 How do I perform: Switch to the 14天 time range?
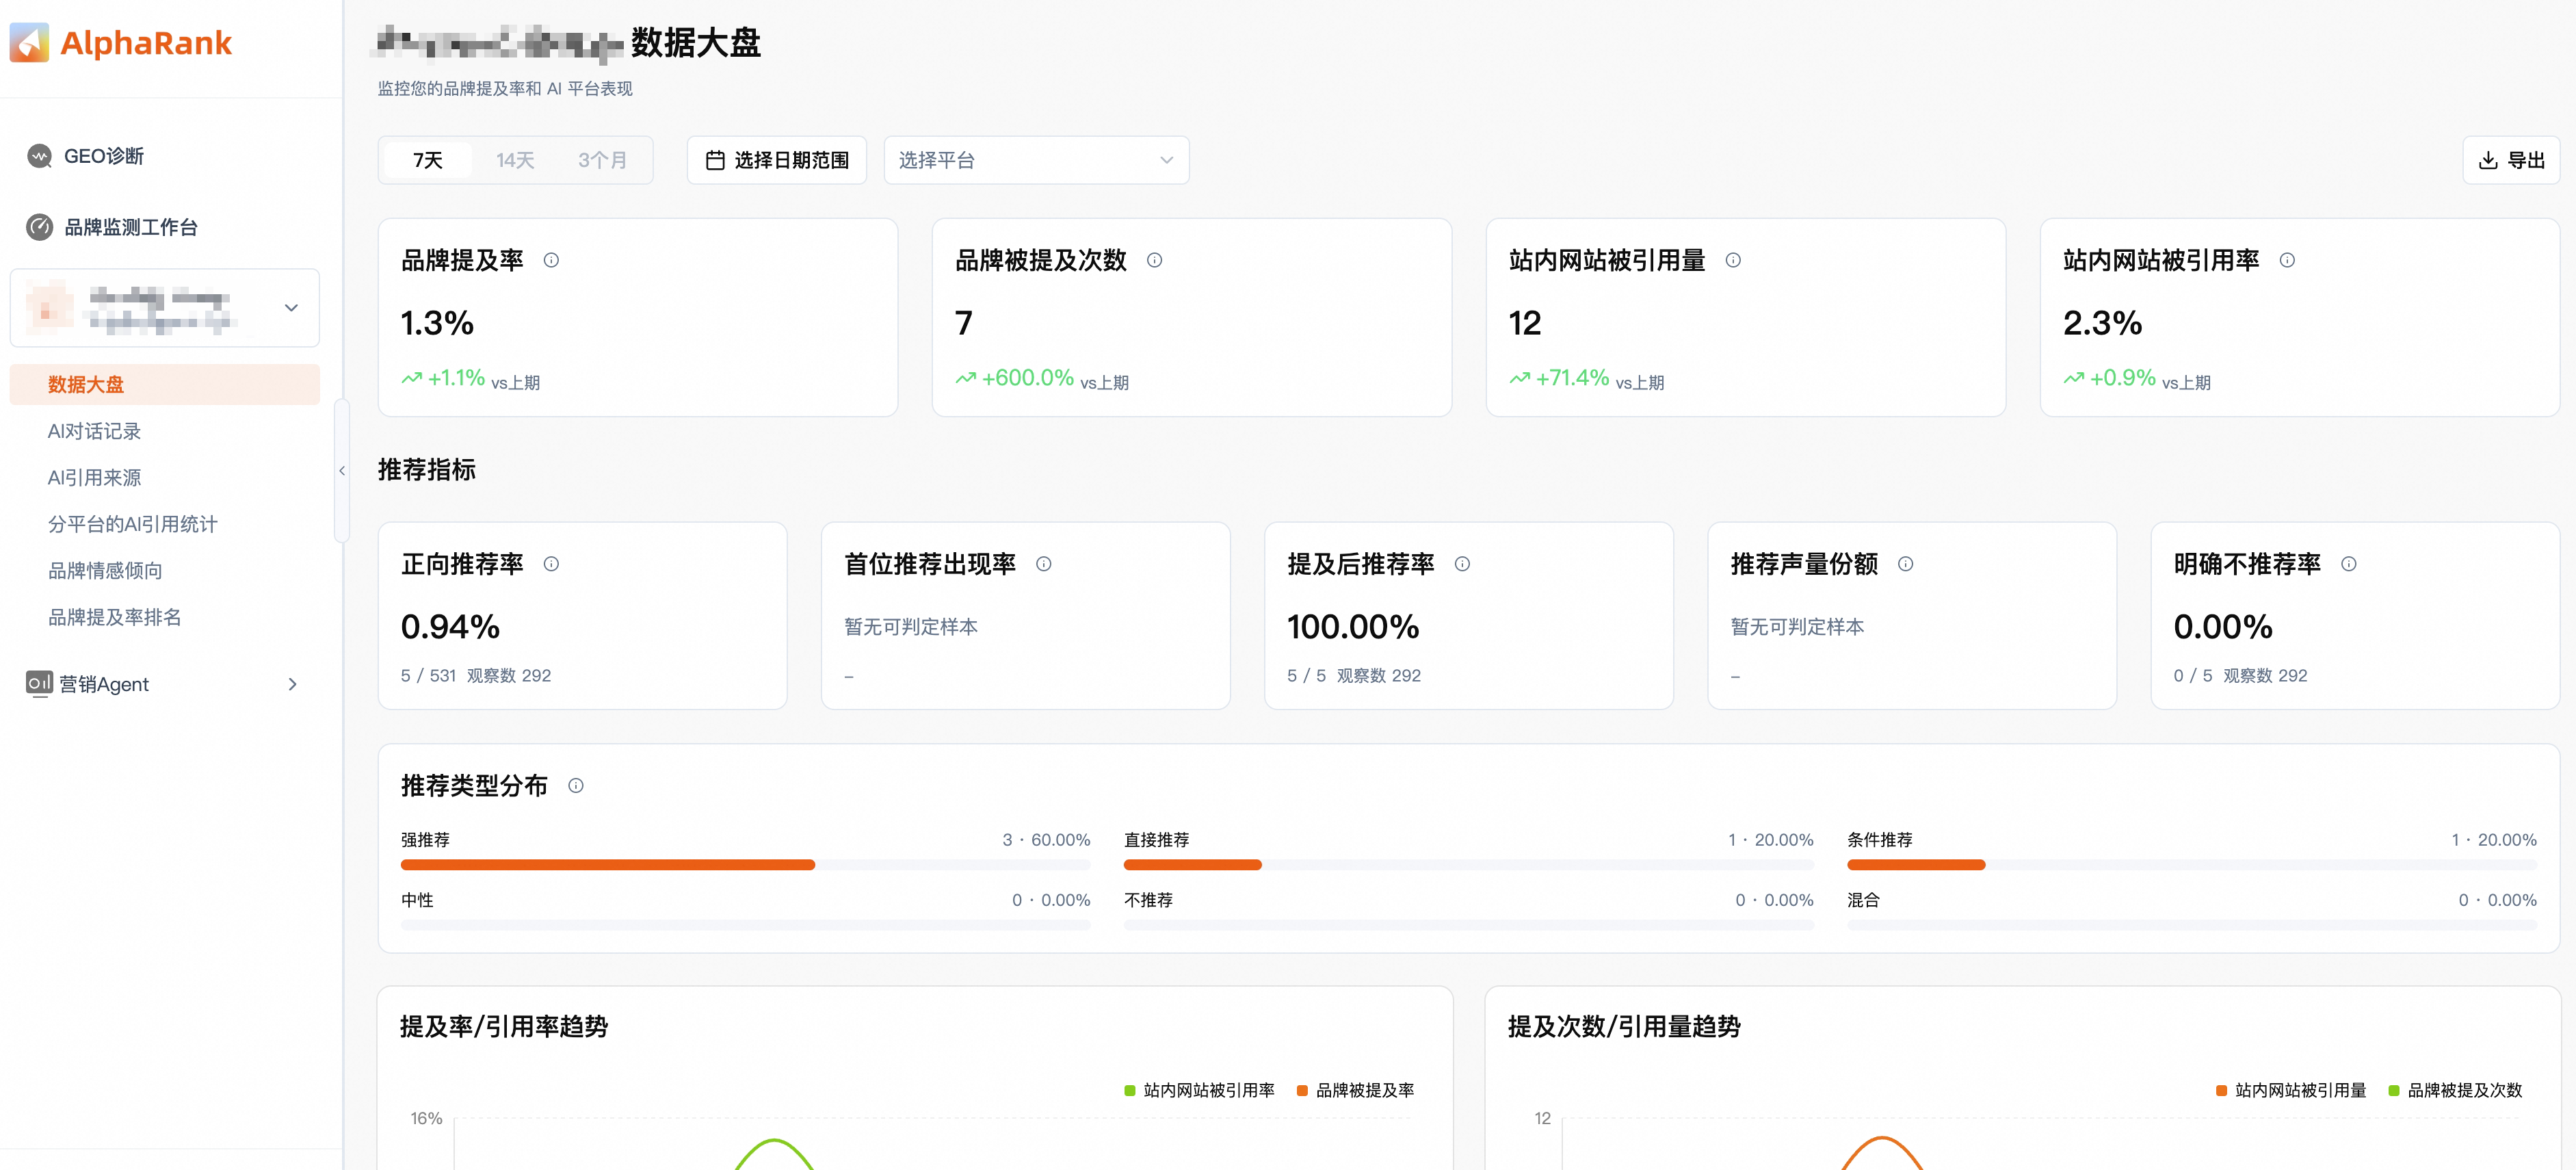515,160
